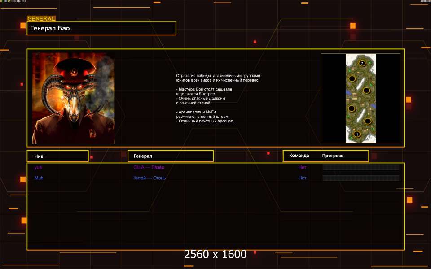Viewport: 431px width, 269px height.
Task: Click General Bao's demon portrait image
Action: click(73, 98)
